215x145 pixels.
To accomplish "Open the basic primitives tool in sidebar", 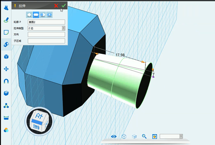I will tap(6, 8).
